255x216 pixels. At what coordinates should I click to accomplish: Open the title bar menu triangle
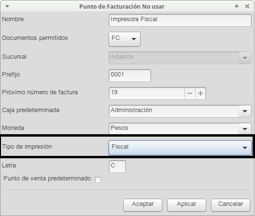click(7, 6)
